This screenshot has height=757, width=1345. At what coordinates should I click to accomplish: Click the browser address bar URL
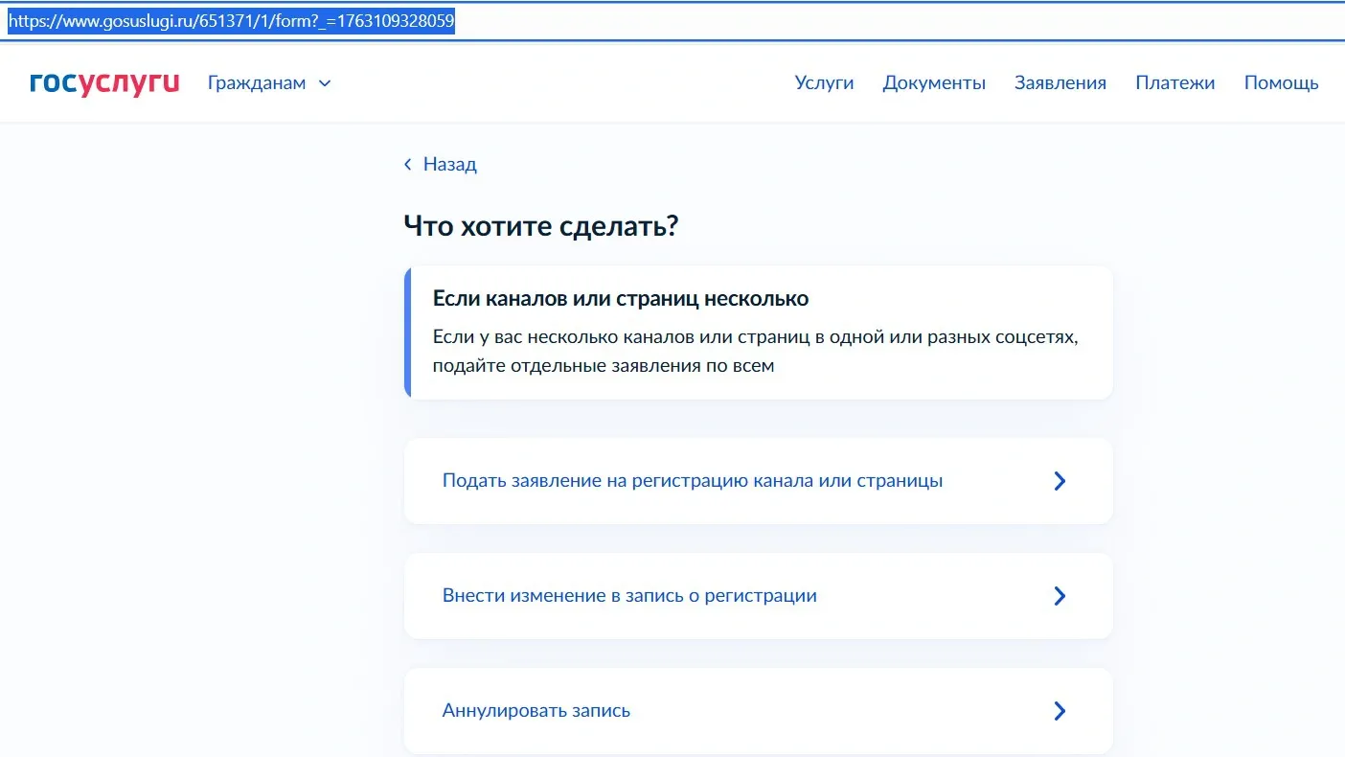coord(231,20)
